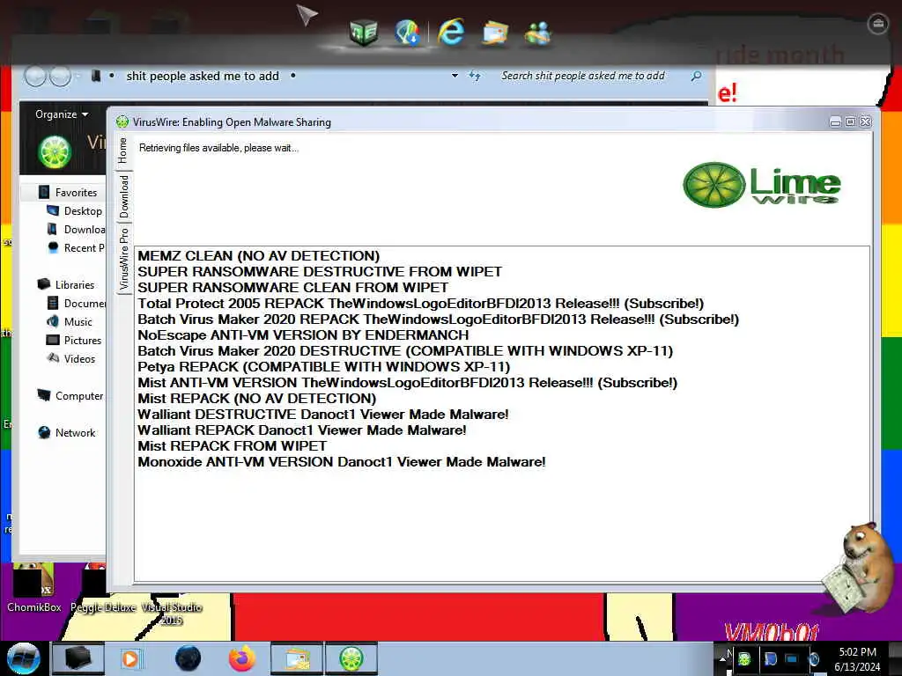The image size is (902, 676).
Task: Click the green cube dock icon
Action: pos(364,33)
